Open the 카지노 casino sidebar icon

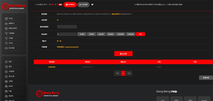coord(6,18)
